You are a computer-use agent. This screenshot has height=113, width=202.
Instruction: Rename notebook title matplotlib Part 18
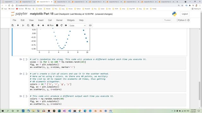tap(42, 14)
